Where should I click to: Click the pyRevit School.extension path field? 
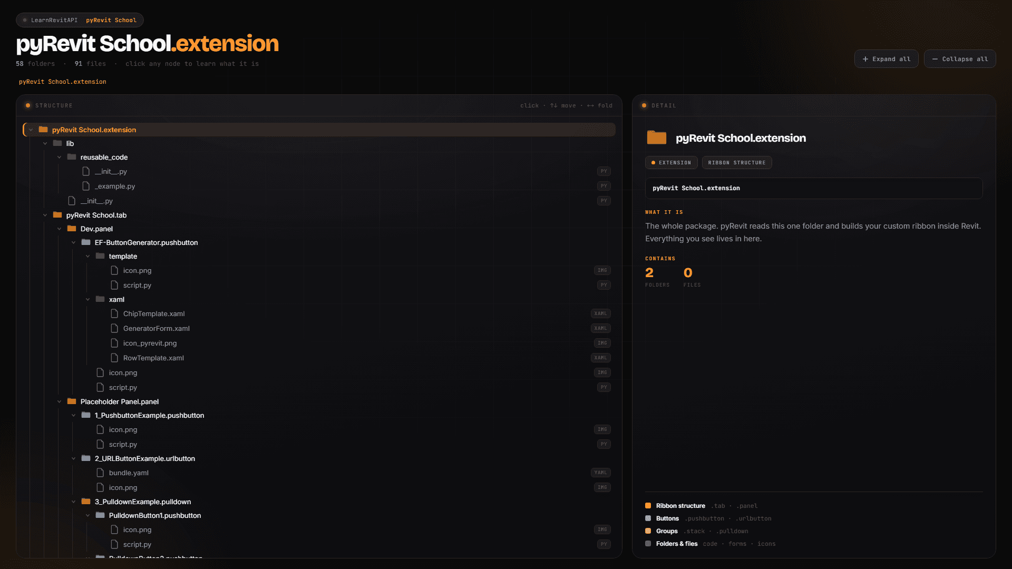pos(814,188)
